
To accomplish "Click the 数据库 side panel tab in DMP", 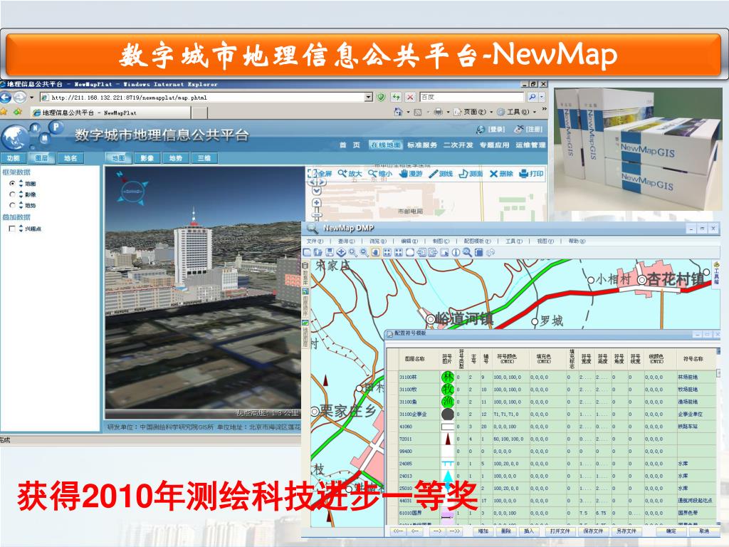I will coord(305,273).
